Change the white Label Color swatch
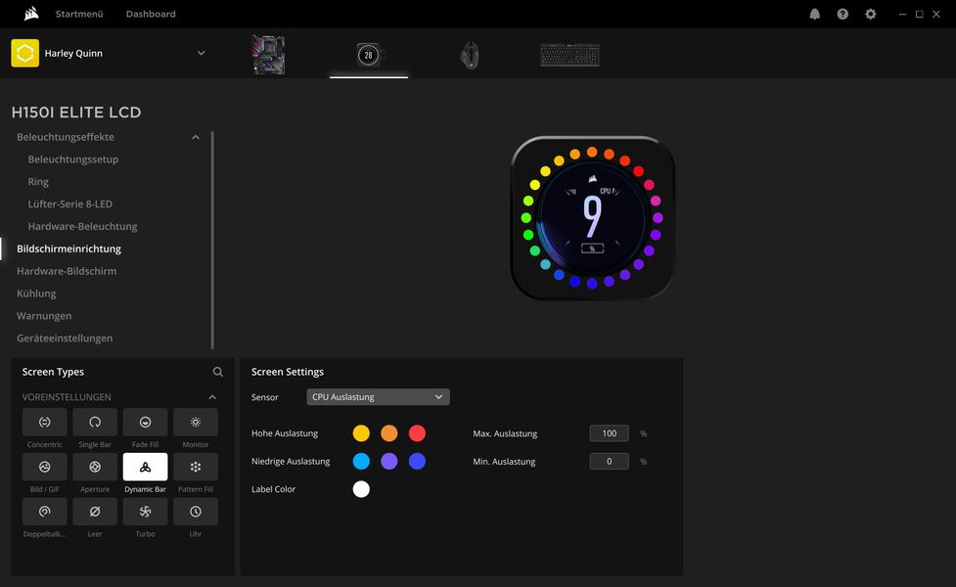The image size is (956, 587). 361,489
